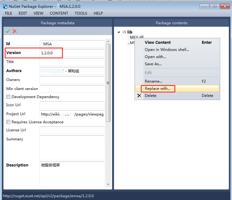This screenshot has width=232, height=200.
Task: Click the Description text area
Action: click(72, 174)
